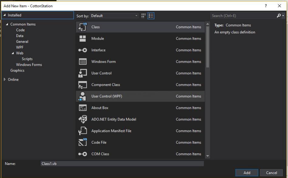Select the 'About Box' template name
Image resolution: width=288 pixels, height=178 pixels.
(x=100, y=108)
